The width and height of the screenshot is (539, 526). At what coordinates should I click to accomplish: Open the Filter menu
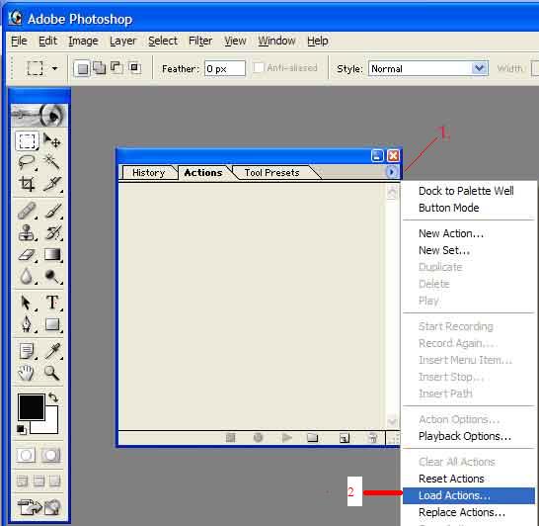(x=200, y=41)
